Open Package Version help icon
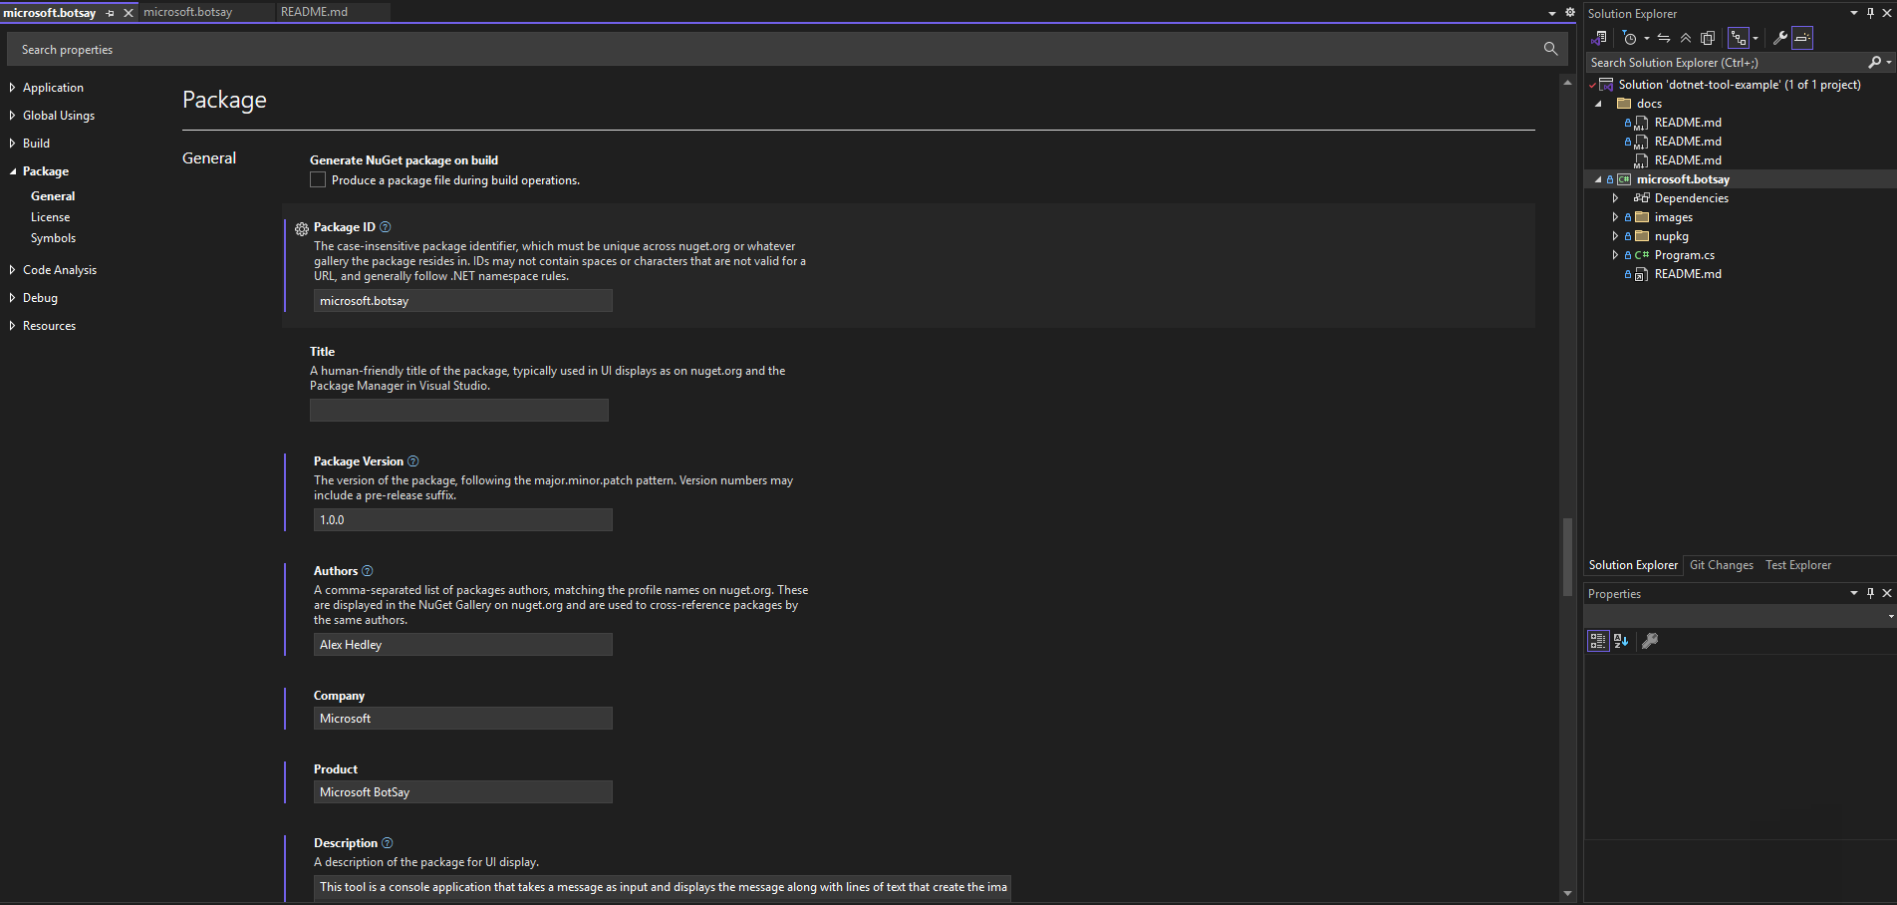The height and width of the screenshot is (905, 1897). click(413, 461)
